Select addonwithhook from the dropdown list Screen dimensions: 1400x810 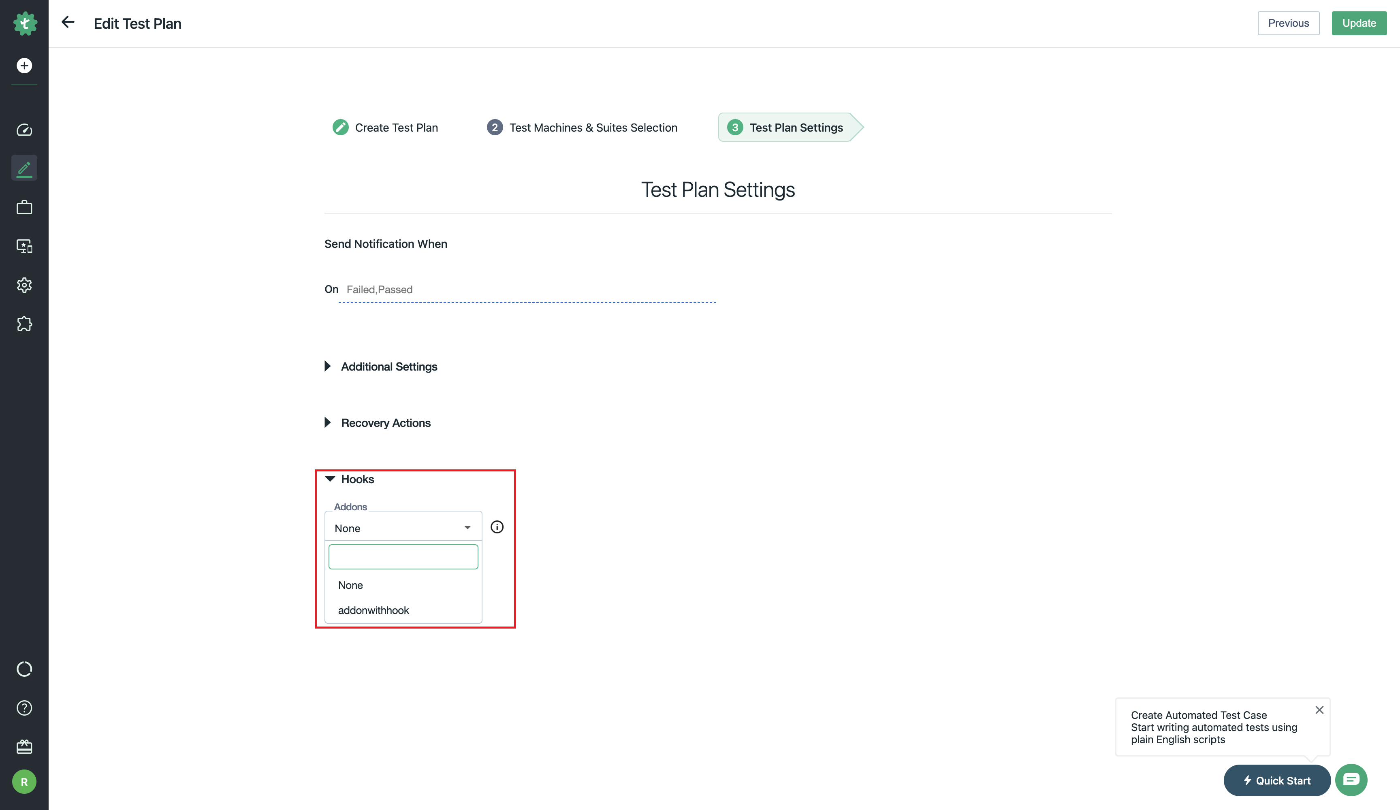tap(373, 610)
